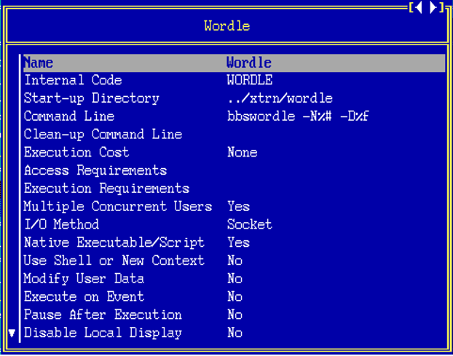Open Execution Requirements

[234, 189]
